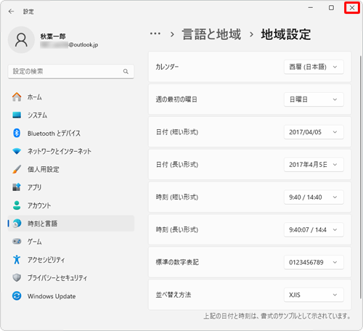Open 標準の数字表記 dropdown 0123456789

point(314,262)
